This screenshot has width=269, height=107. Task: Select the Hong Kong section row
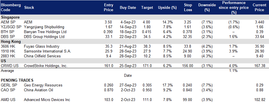(x=135, y=41)
